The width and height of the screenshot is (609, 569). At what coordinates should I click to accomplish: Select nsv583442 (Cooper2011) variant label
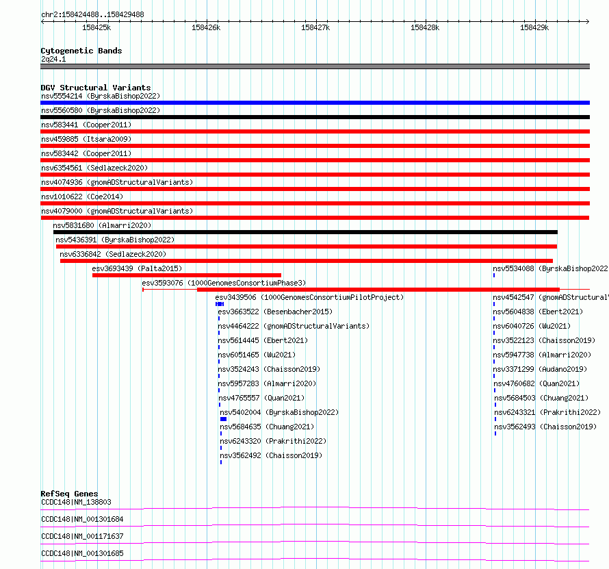(x=86, y=153)
